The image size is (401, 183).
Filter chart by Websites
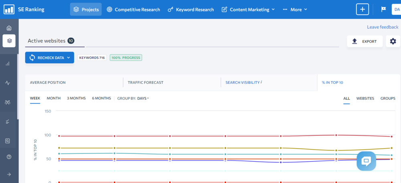[365, 98]
